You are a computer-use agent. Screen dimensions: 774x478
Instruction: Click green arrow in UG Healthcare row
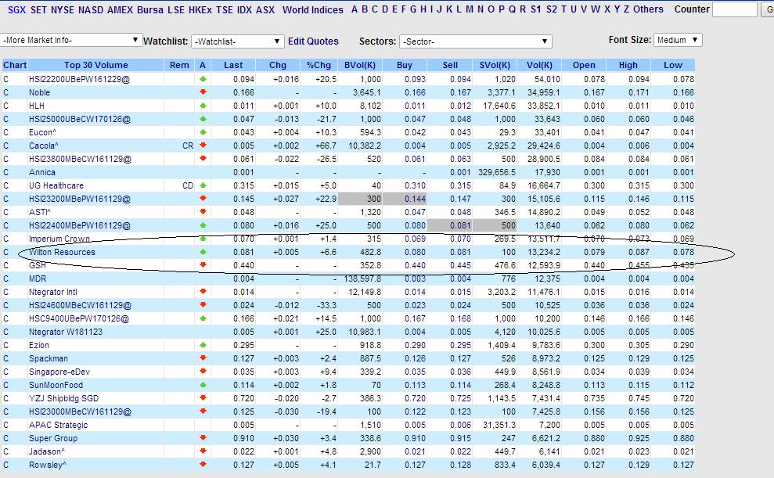pos(203,185)
